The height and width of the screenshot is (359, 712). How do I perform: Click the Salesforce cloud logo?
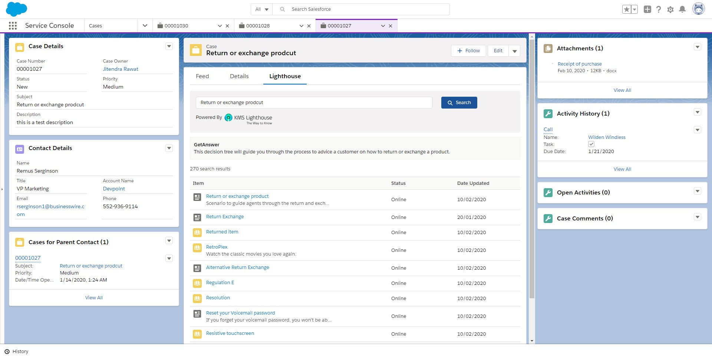point(17,9)
